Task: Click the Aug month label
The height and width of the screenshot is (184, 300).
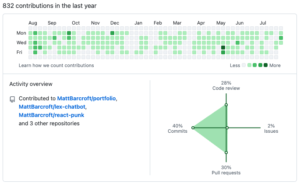Action: (33, 23)
